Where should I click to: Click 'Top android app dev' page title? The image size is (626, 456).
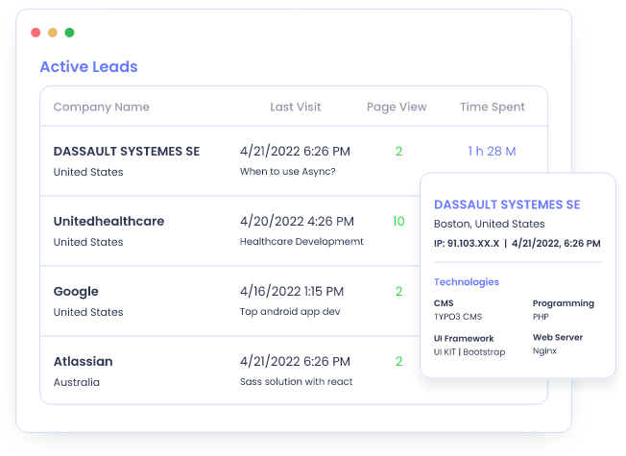[x=290, y=312]
